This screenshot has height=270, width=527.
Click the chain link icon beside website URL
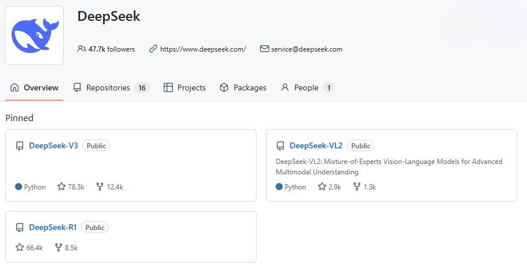tap(153, 49)
